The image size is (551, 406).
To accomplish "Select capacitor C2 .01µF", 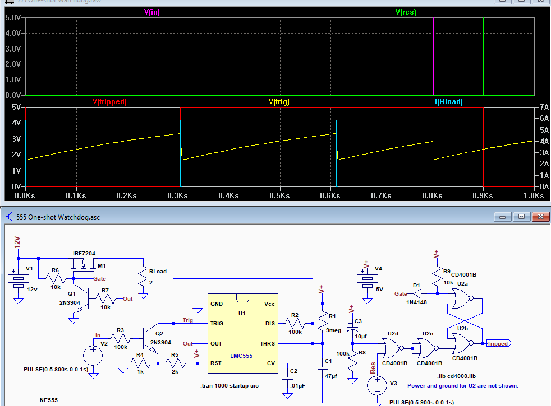I will (287, 379).
